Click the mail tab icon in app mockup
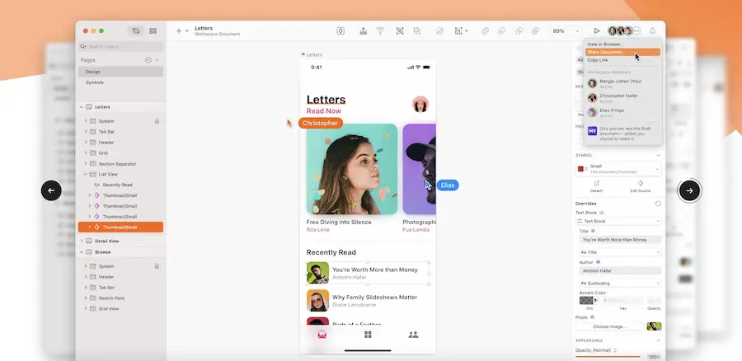 (322, 335)
